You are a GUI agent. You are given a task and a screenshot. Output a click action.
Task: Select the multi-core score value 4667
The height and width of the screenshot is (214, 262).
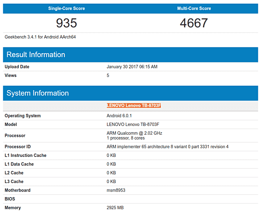[194, 23]
